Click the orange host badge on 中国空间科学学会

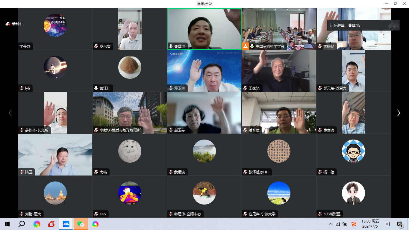tap(246, 46)
